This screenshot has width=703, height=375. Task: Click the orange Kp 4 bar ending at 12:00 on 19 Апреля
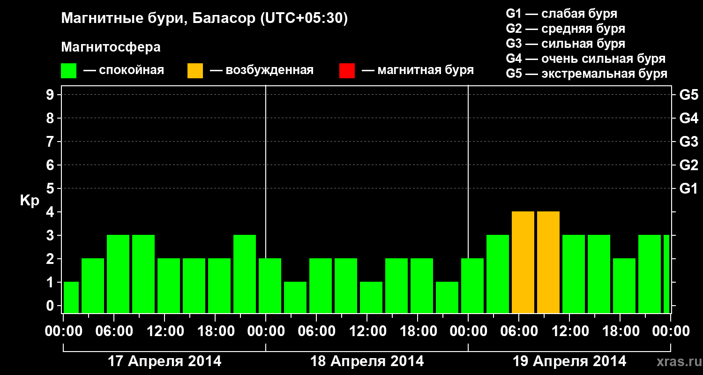(548, 262)
